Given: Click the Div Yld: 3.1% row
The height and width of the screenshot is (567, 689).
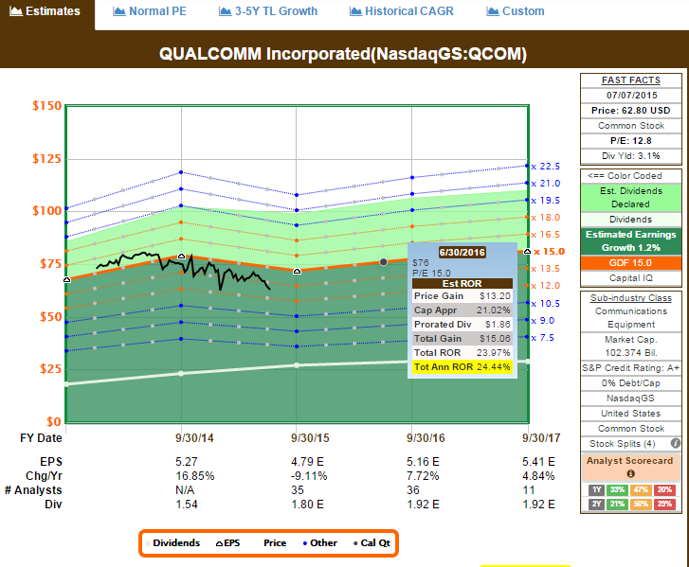Looking at the screenshot, I should [x=630, y=156].
